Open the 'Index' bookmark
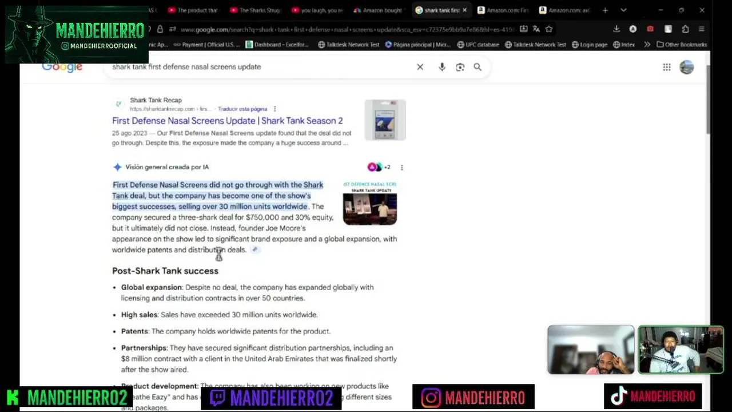732x412 pixels. 623,45
